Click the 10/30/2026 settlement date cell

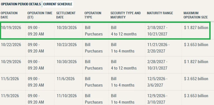(67, 62)
